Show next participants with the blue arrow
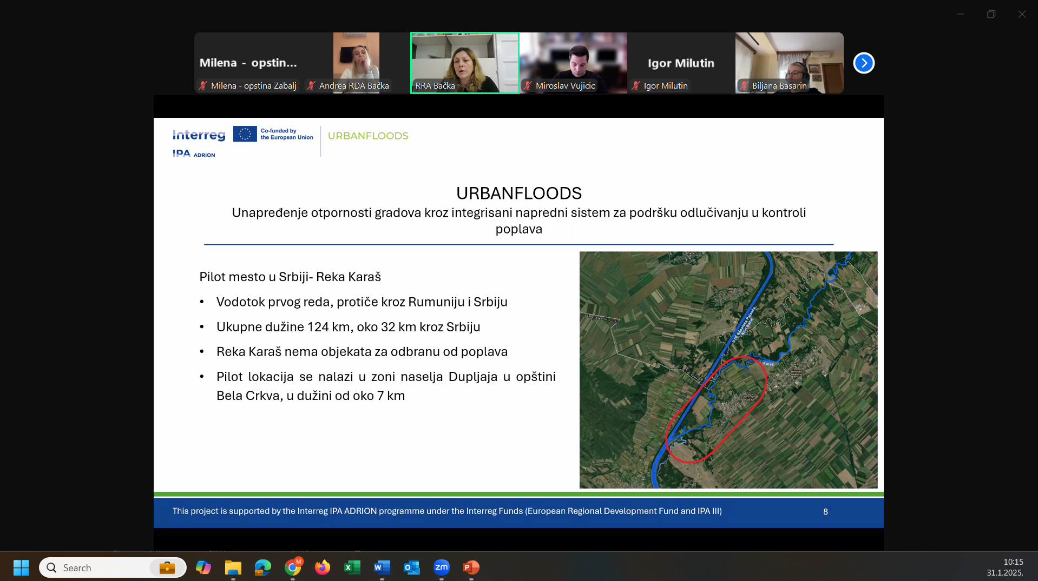Screen dimensions: 1038x581 tap(864, 63)
